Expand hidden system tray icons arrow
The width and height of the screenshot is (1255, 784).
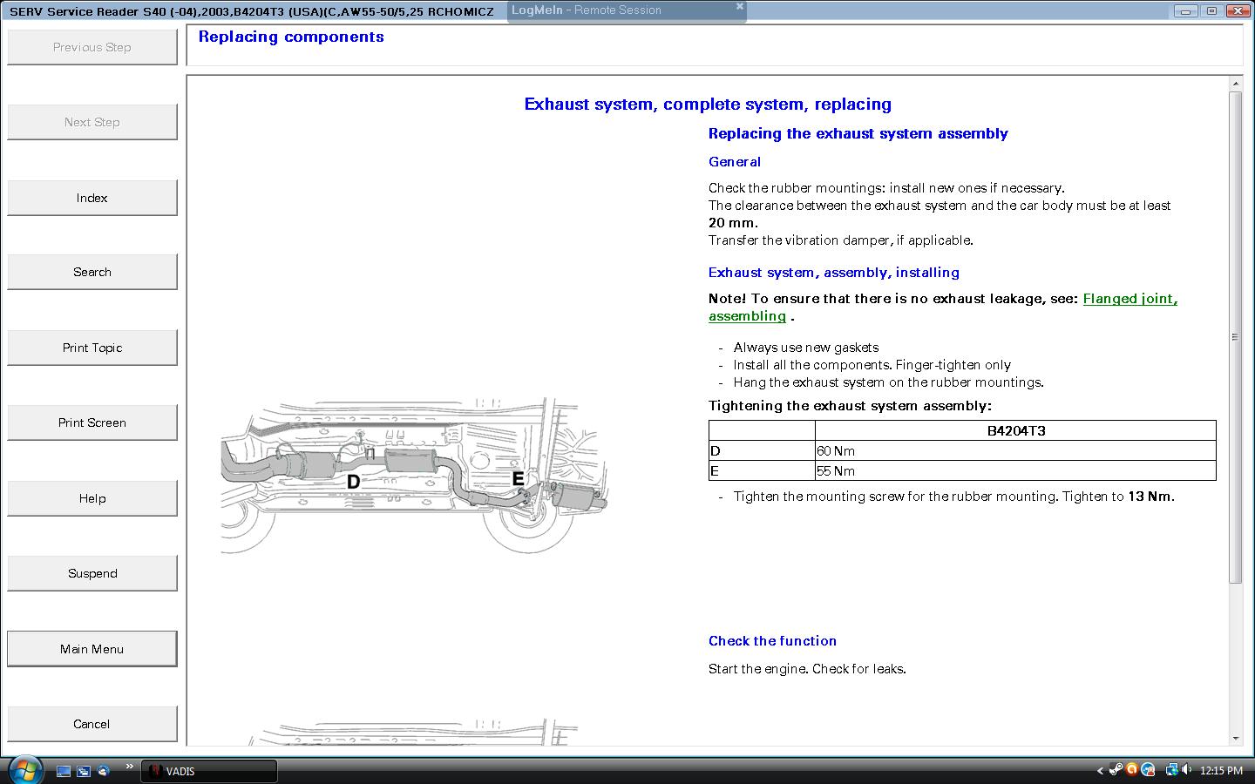coord(1100,770)
